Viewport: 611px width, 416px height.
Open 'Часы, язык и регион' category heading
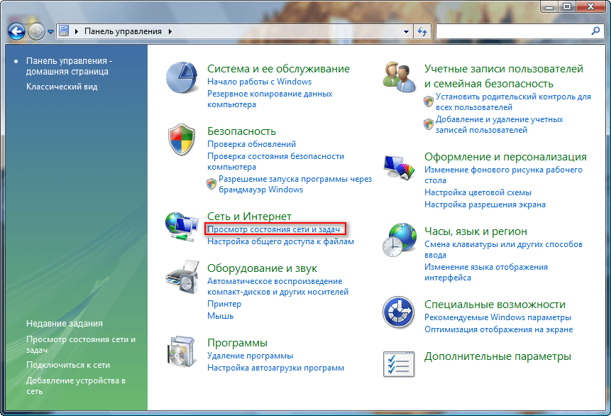pos(475,231)
